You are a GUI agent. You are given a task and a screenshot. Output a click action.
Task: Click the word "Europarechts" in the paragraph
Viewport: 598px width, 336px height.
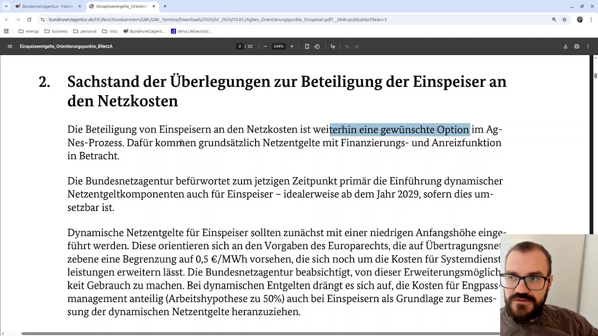pyautogui.click(x=357, y=246)
